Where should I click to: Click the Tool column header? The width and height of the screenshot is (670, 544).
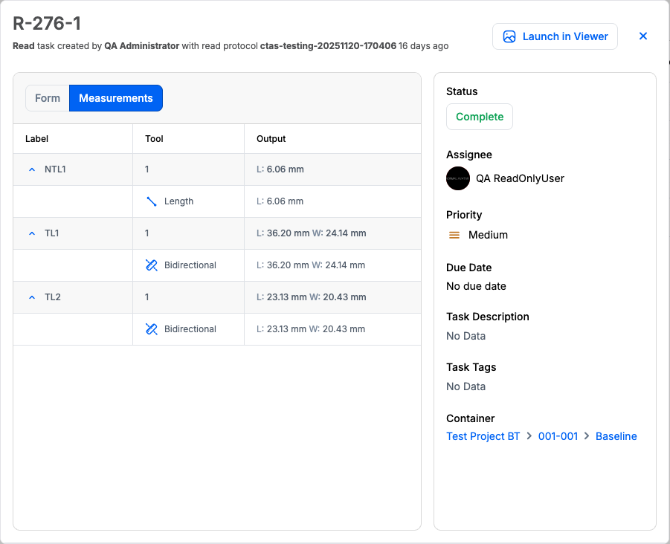point(154,139)
